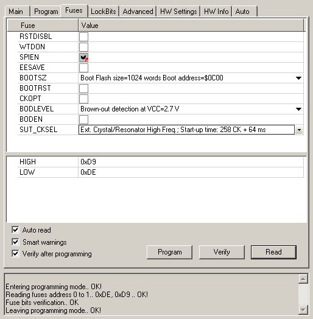This screenshot has height=319, width=313.
Task: Click the LOW byte label
Action: click(27, 172)
